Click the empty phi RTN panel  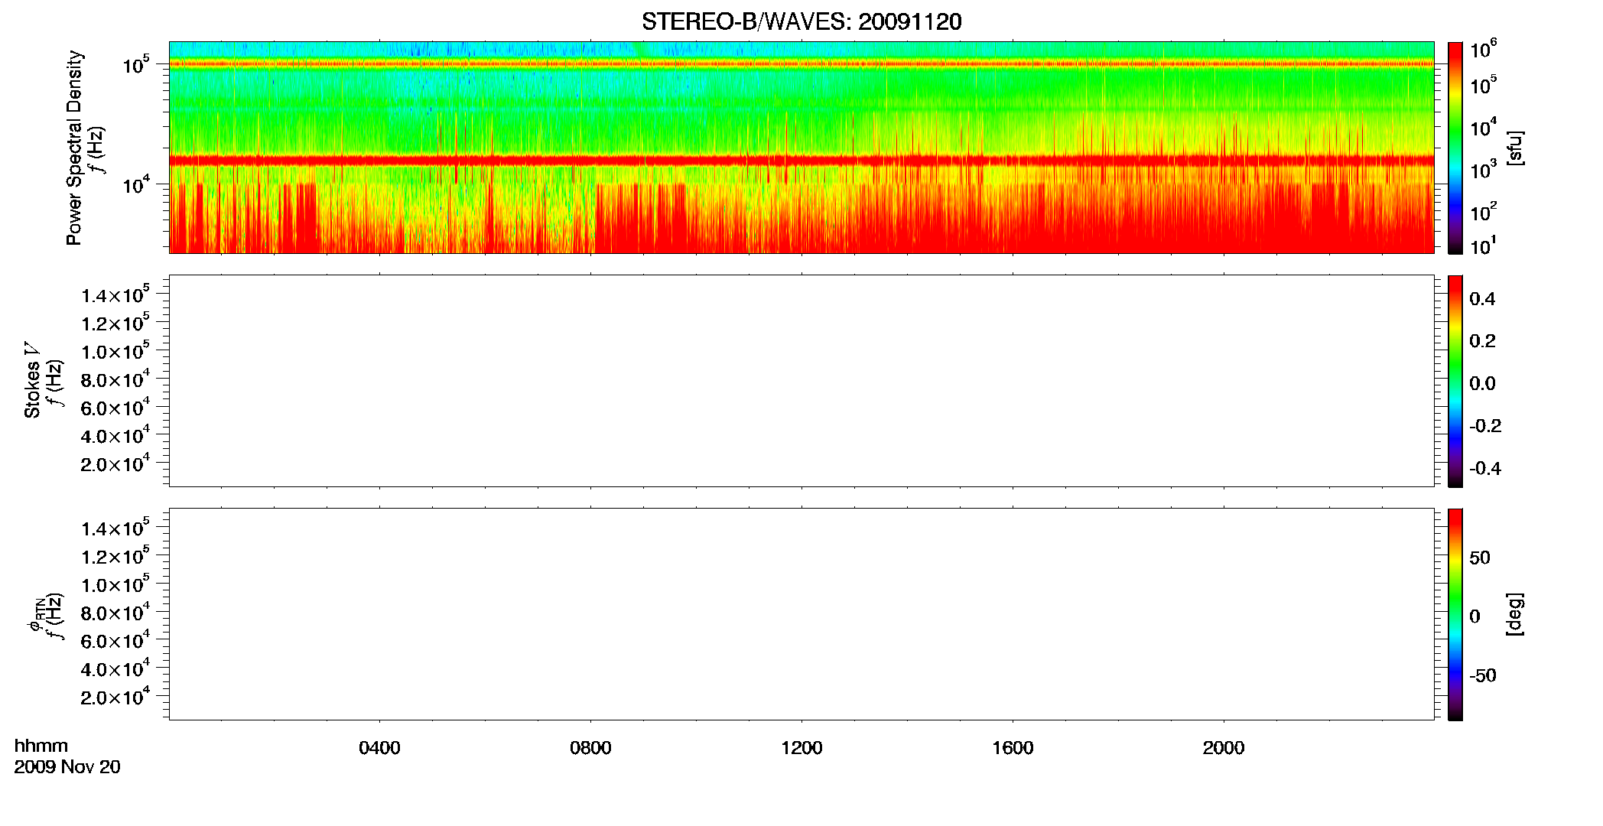coord(801,614)
